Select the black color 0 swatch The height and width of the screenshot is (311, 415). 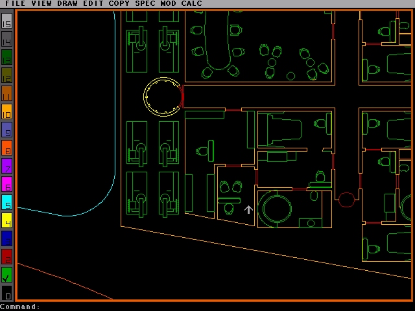6,294
